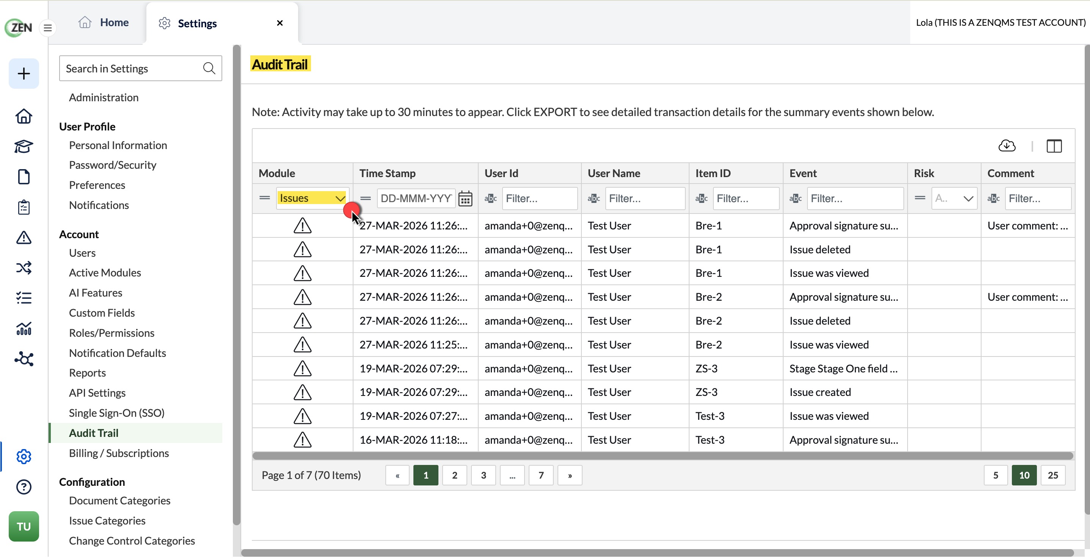Open the Risk filter dropdown
This screenshot has width=1090, height=559.
954,198
